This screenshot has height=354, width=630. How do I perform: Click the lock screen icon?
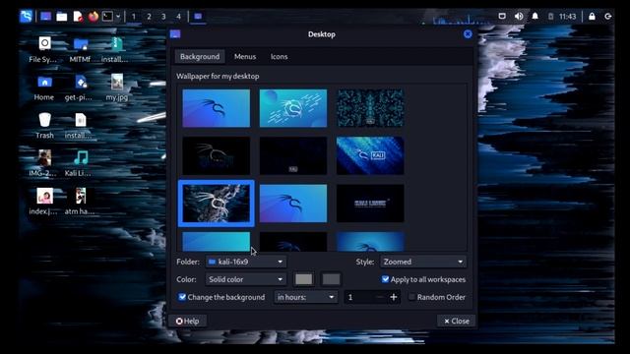592,16
